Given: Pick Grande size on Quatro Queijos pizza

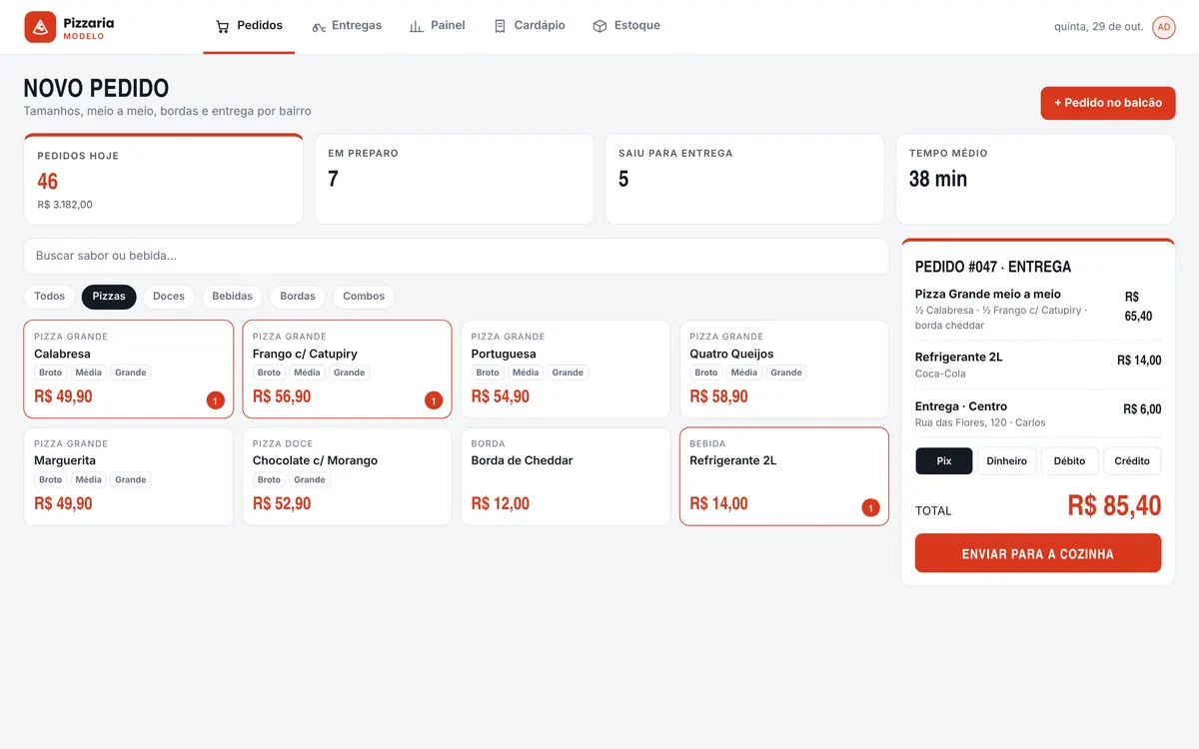Looking at the screenshot, I should tap(786, 373).
